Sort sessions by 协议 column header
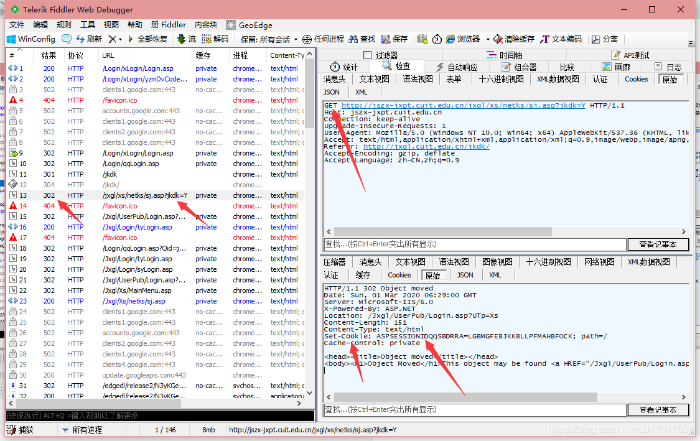700x441 pixels. click(x=80, y=55)
